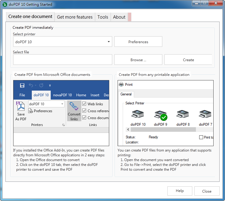Select the novaPDF 10 ribbon tab

click(62, 95)
